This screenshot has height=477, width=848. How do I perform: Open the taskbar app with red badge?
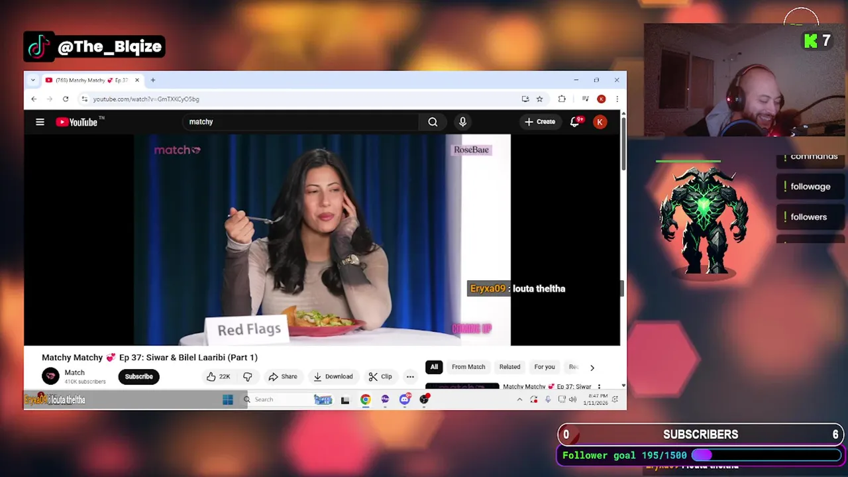425,399
